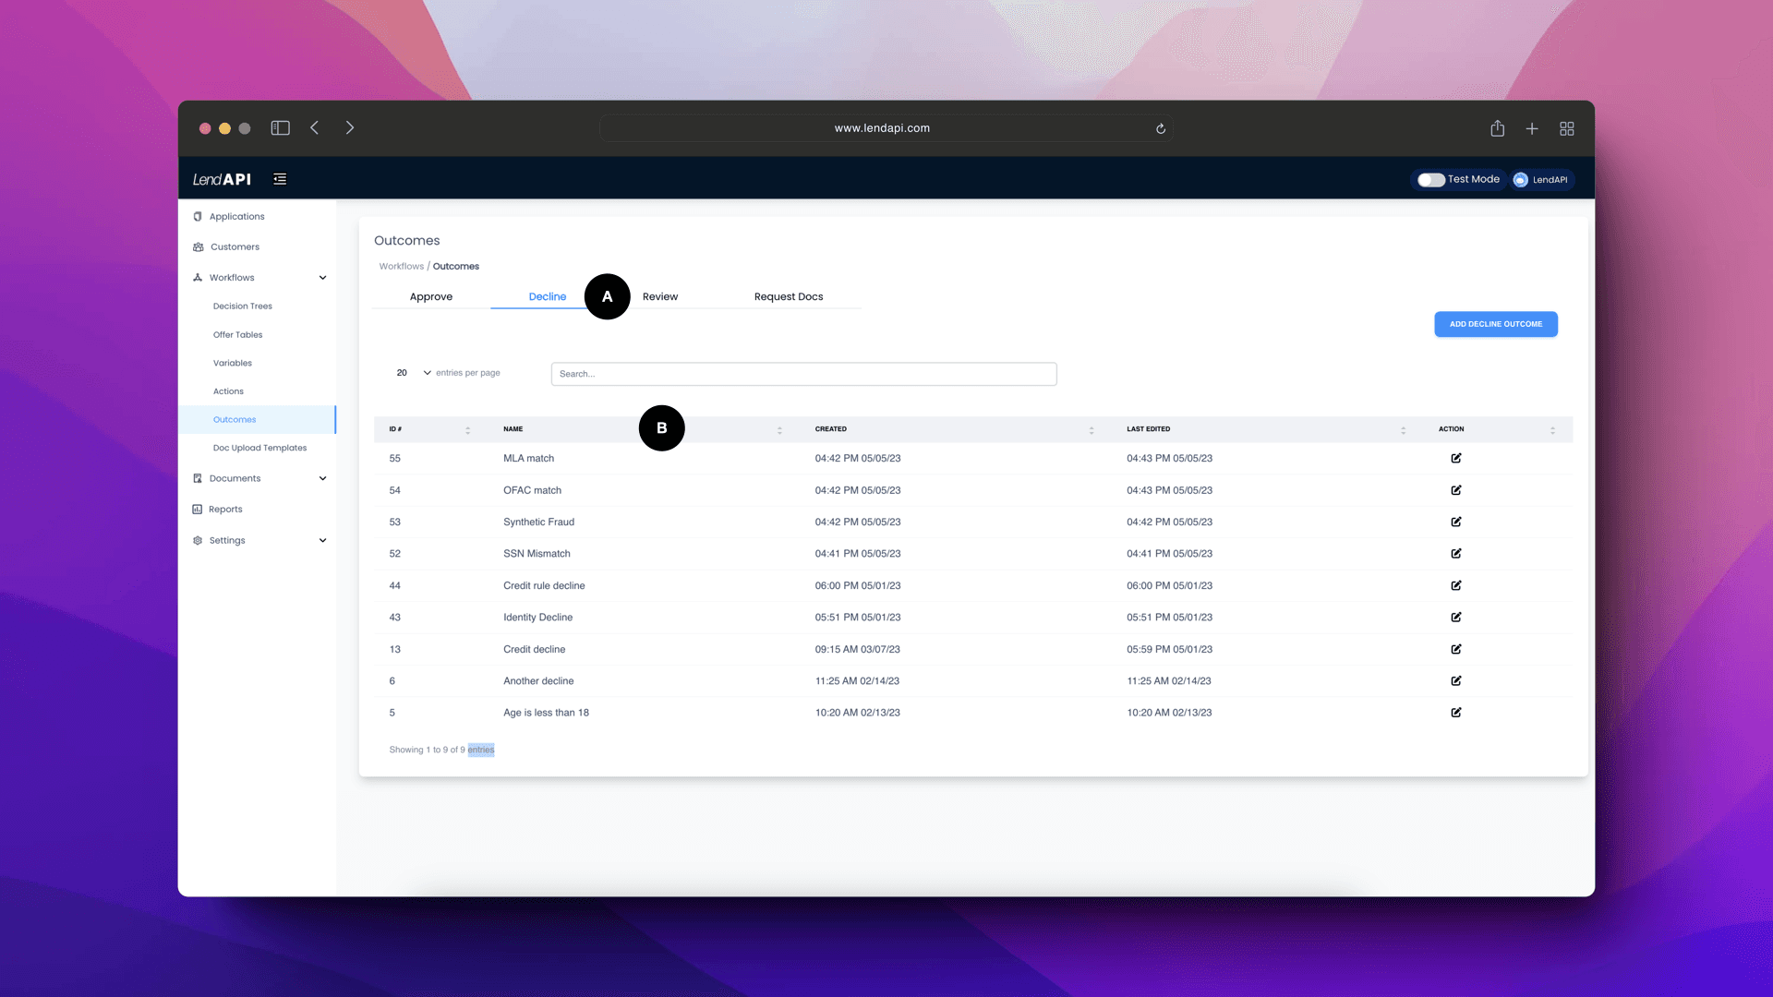
Task: Click the edit icon for Identity Decline
Action: pos(1456,616)
